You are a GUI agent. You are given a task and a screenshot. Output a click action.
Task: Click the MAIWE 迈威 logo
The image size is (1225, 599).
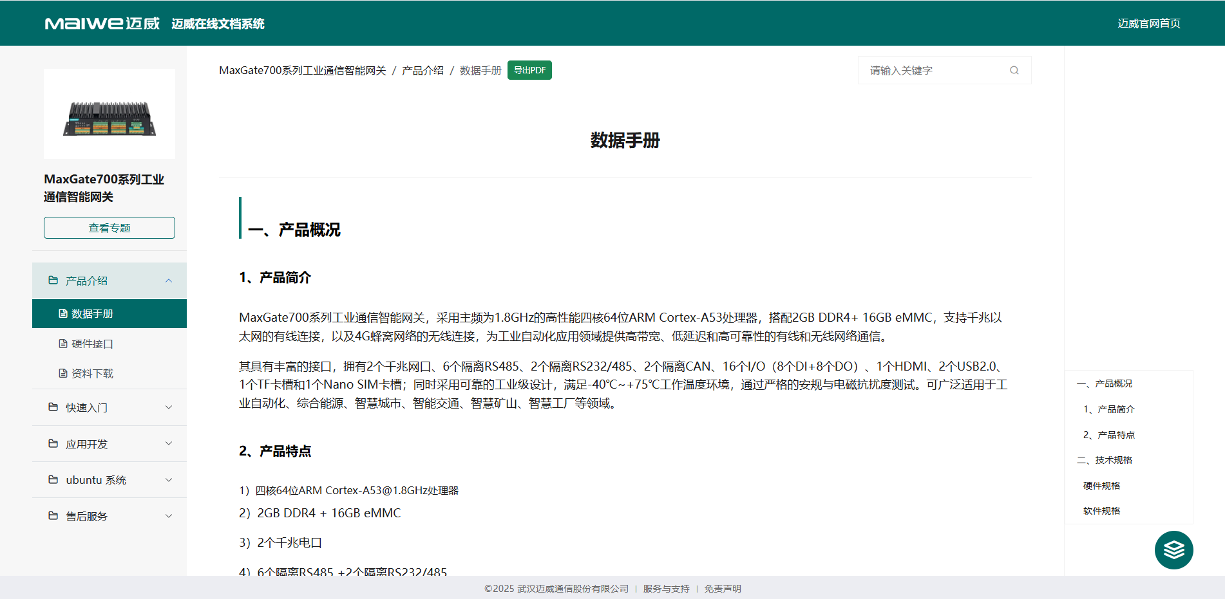click(x=102, y=24)
